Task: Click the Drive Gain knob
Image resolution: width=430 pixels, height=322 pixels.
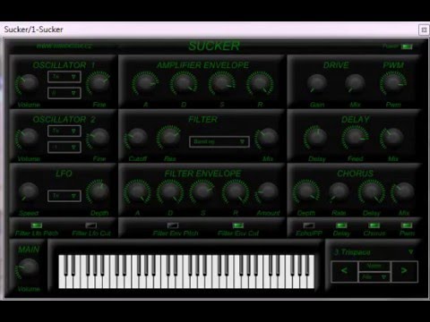Action: point(317,83)
